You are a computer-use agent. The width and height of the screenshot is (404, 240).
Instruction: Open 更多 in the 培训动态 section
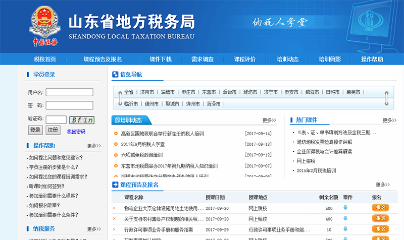pyautogui.click(x=269, y=120)
